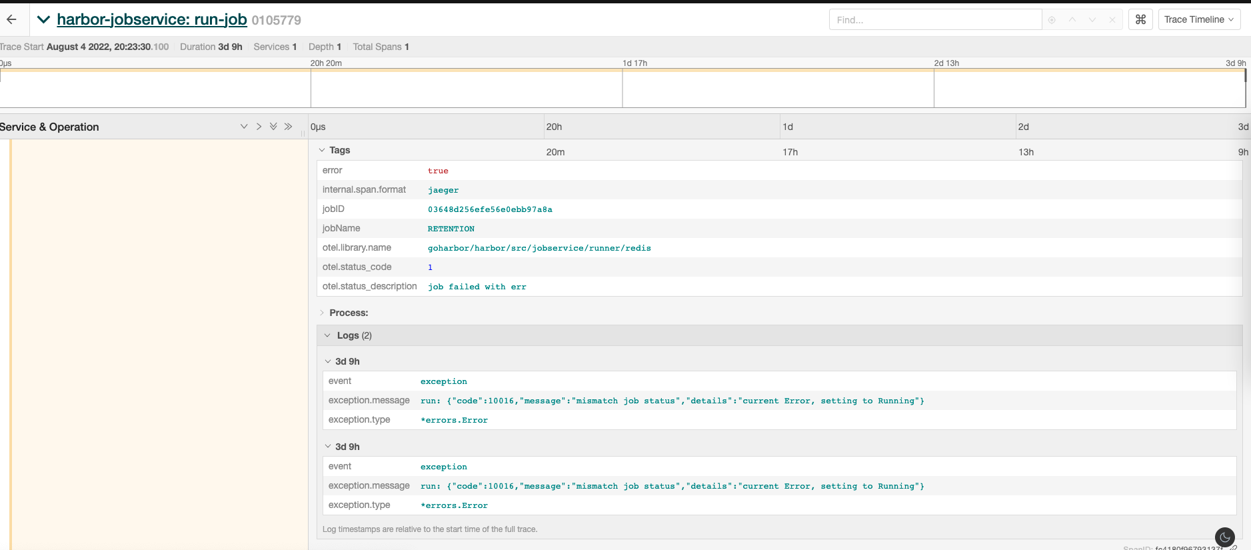Click otel.status_code value 1
The height and width of the screenshot is (550, 1251).
coord(430,268)
